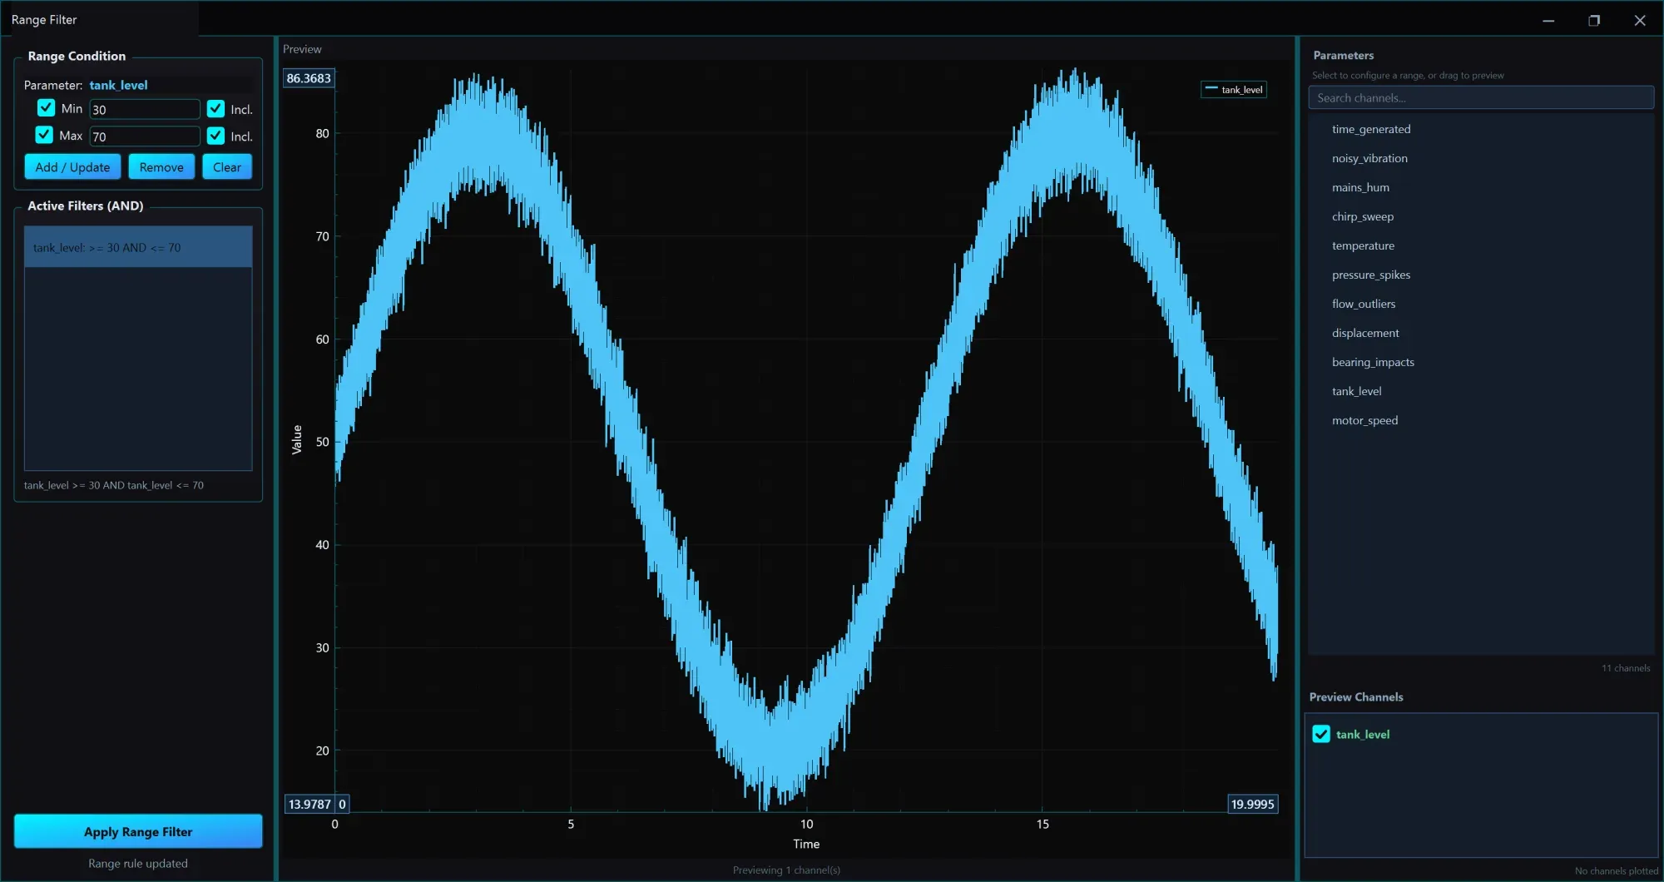Click the Remove button
Viewport: 1664px width, 882px height.
[x=161, y=167]
